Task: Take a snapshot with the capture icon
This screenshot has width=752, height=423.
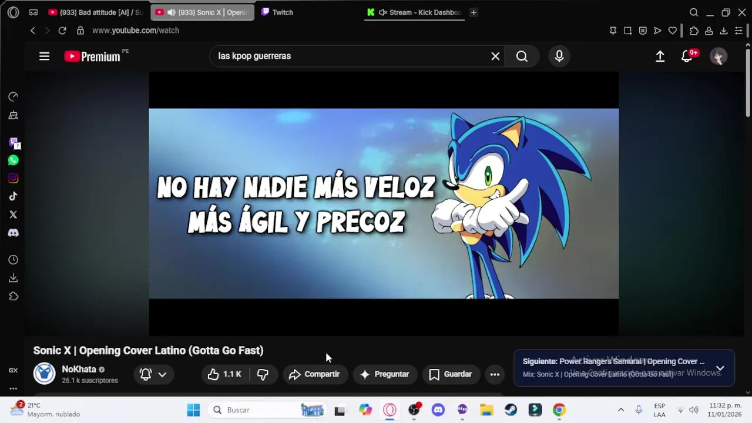Action: [x=628, y=31]
